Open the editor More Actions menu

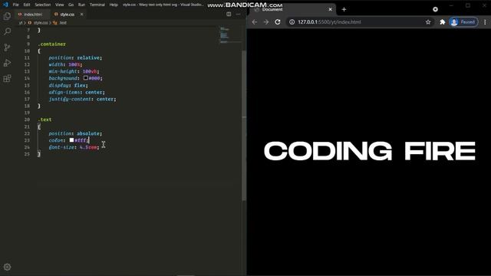(239, 14)
